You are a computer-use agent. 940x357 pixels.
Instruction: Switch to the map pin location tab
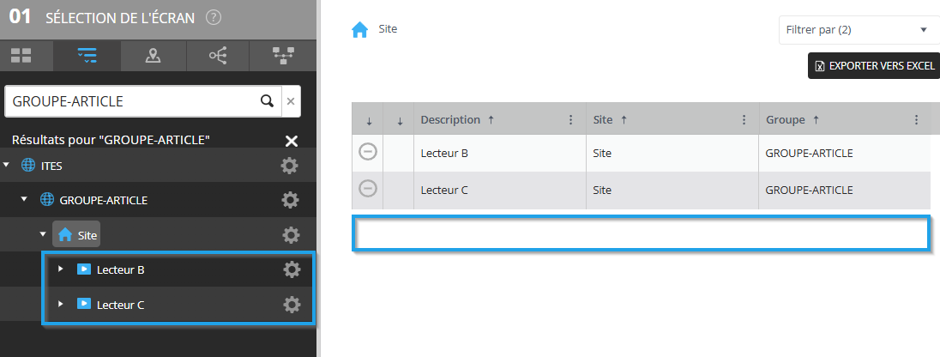pyautogui.click(x=153, y=57)
